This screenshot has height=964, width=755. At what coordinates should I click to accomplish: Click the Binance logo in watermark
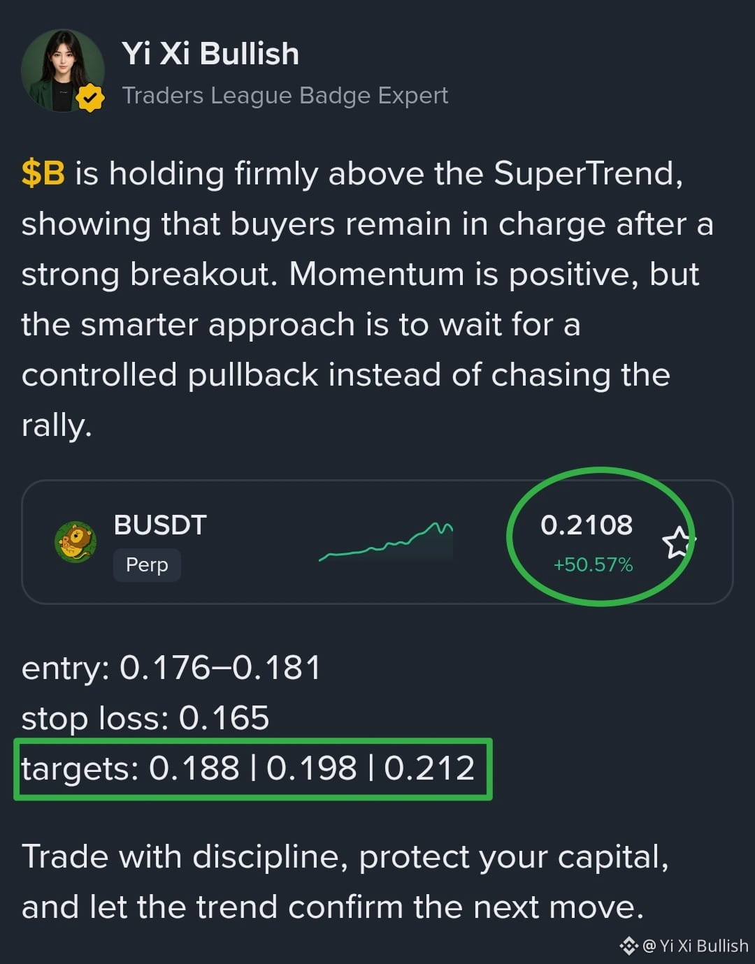click(628, 946)
